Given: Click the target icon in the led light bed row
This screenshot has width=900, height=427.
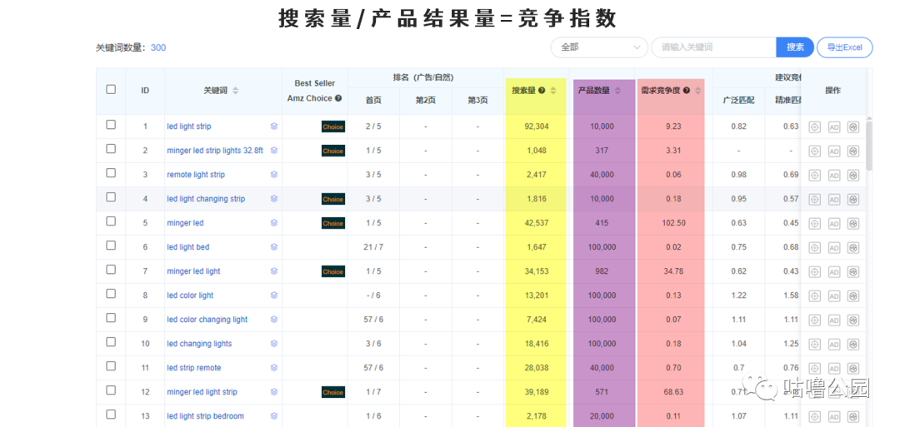Looking at the screenshot, I should point(814,247).
